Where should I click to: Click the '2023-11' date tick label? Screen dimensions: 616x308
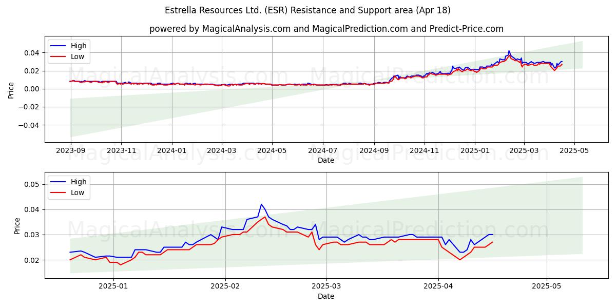tap(121, 150)
